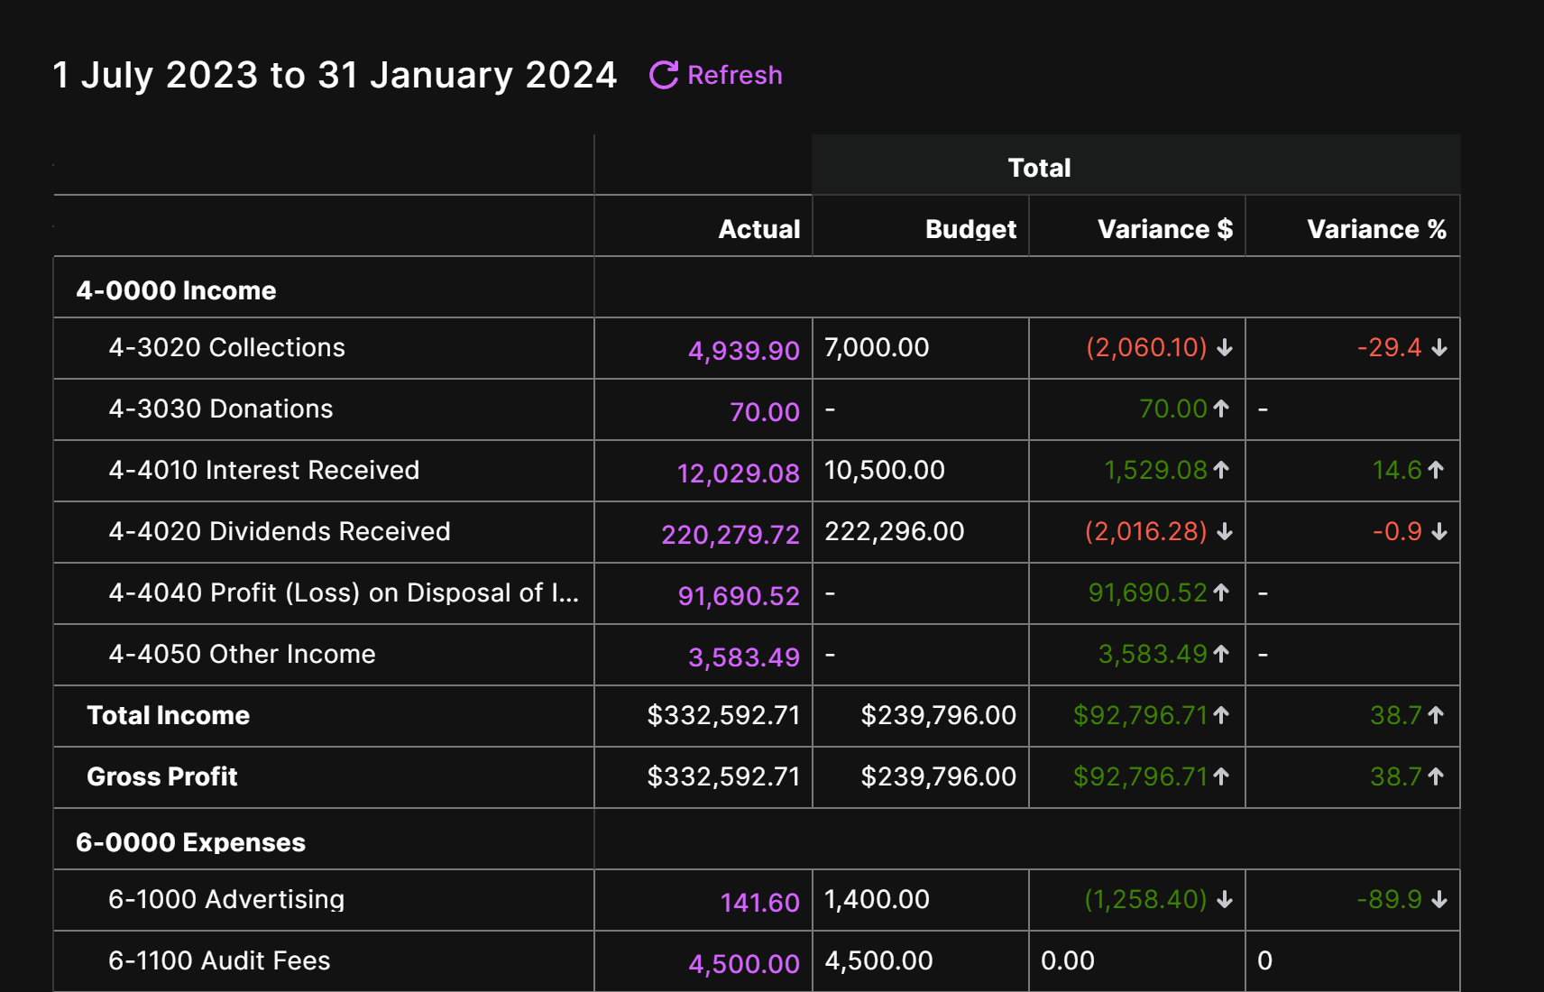Image resolution: width=1544 pixels, height=992 pixels.
Task: Click the down arrow on Advertising variance percentage
Action: pyautogui.click(x=1440, y=899)
